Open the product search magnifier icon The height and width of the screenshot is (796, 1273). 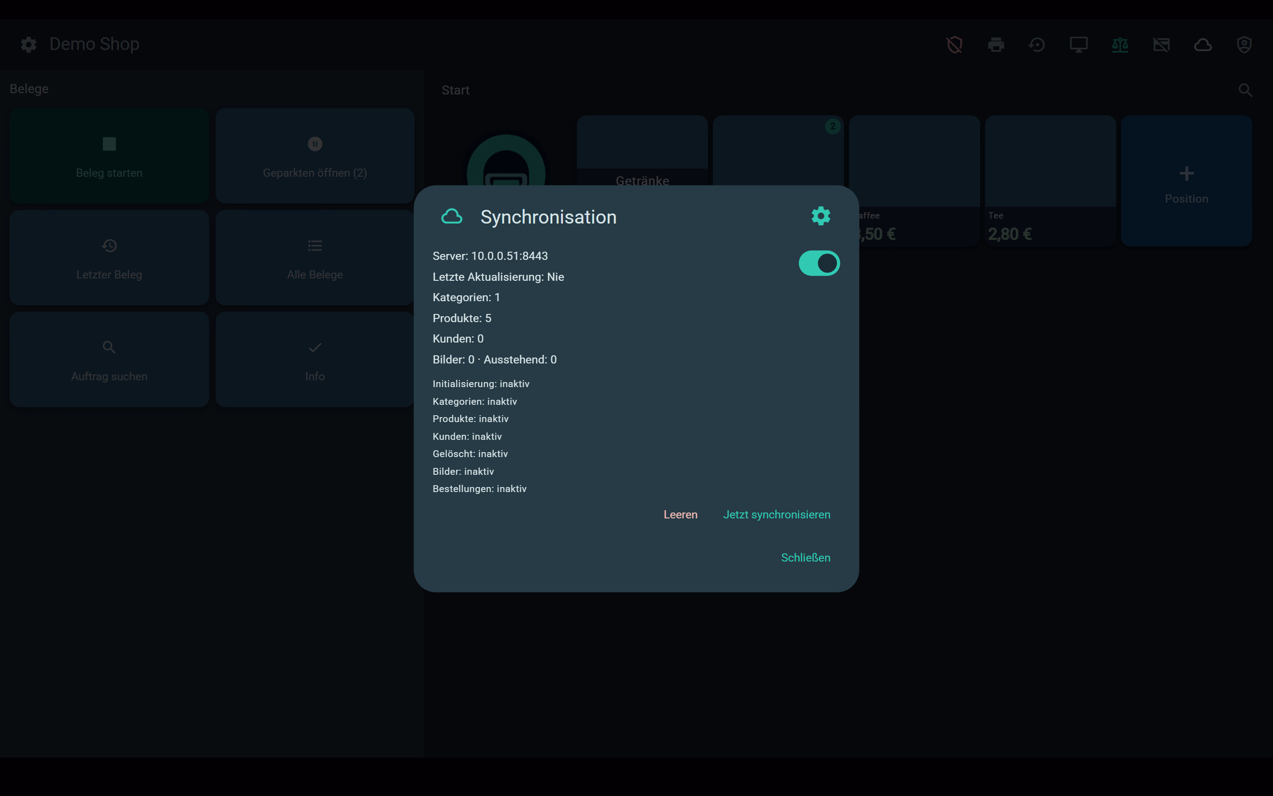(x=1245, y=90)
